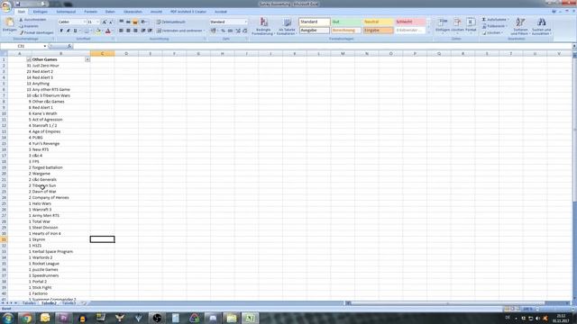Increase the font size
The image size is (577, 324).
point(105,22)
